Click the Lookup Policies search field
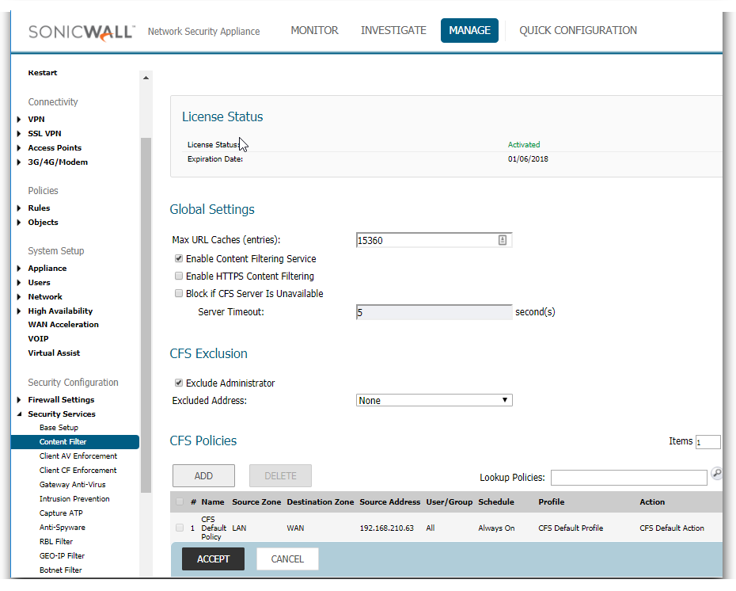The height and width of the screenshot is (591, 736). pos(628,478)
